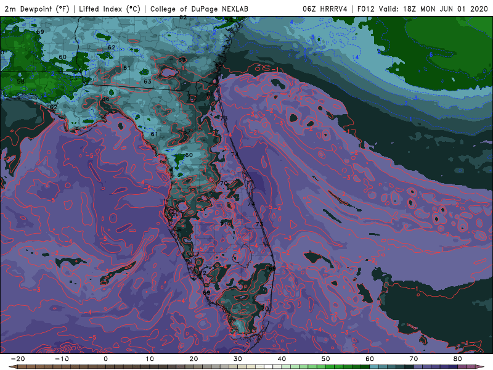Click the "50" colorbar scale label

(326, 359)
